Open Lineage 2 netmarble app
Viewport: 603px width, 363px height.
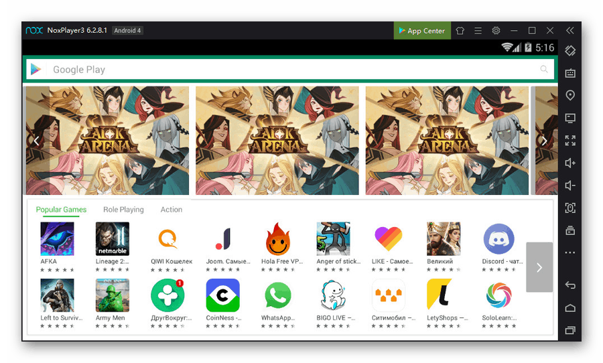tap(113, 239)
